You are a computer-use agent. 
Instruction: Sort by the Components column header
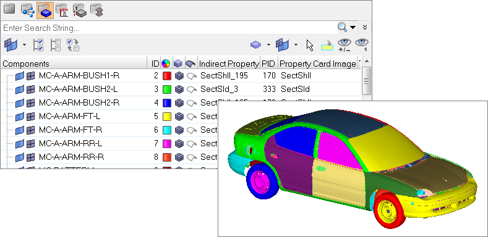point(74,64)
